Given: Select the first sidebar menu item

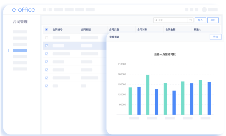Looking at the screenshot, I should click(x=20, y=32).
